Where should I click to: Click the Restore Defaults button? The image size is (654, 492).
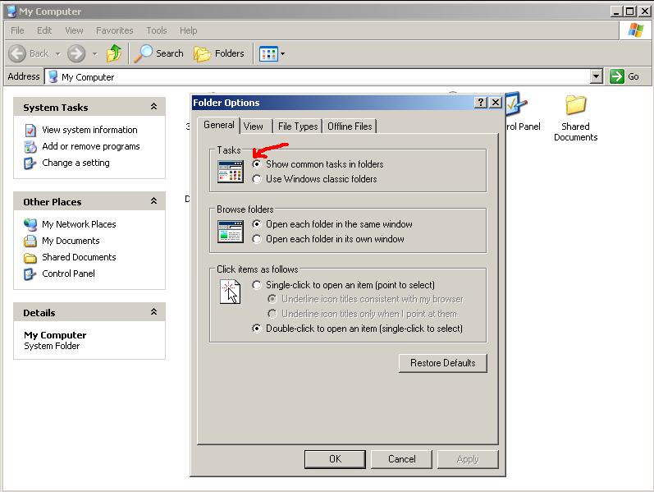click(442, 363)
